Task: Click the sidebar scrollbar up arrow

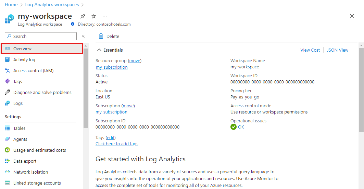Action: 86,46
